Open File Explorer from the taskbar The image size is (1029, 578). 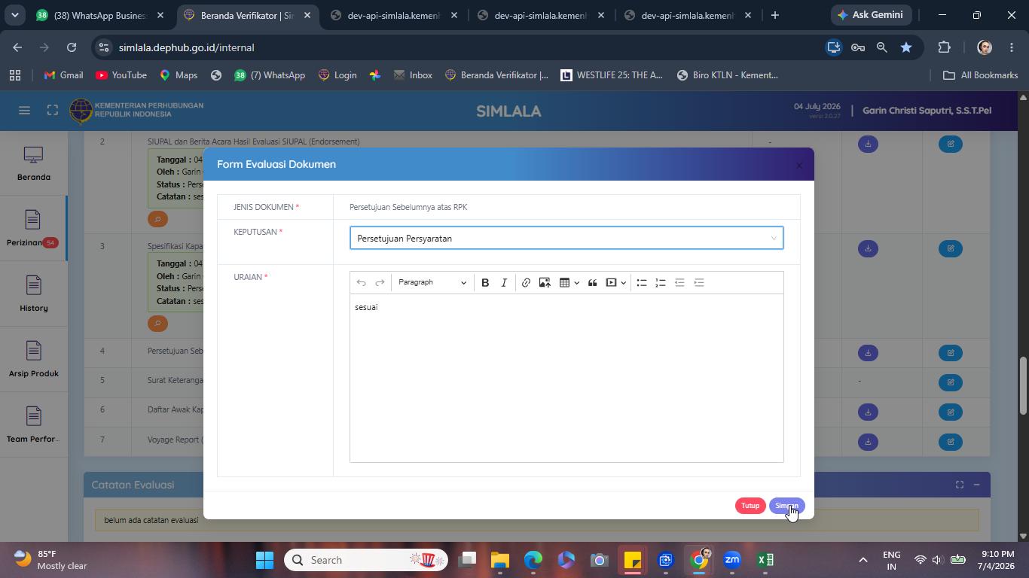coord(500,560)
